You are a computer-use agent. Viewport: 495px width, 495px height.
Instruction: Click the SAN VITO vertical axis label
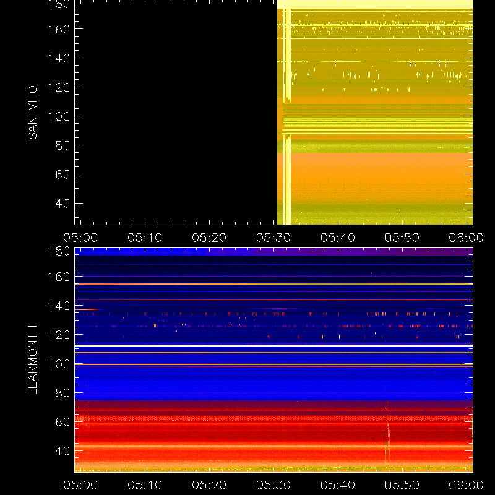32,113
